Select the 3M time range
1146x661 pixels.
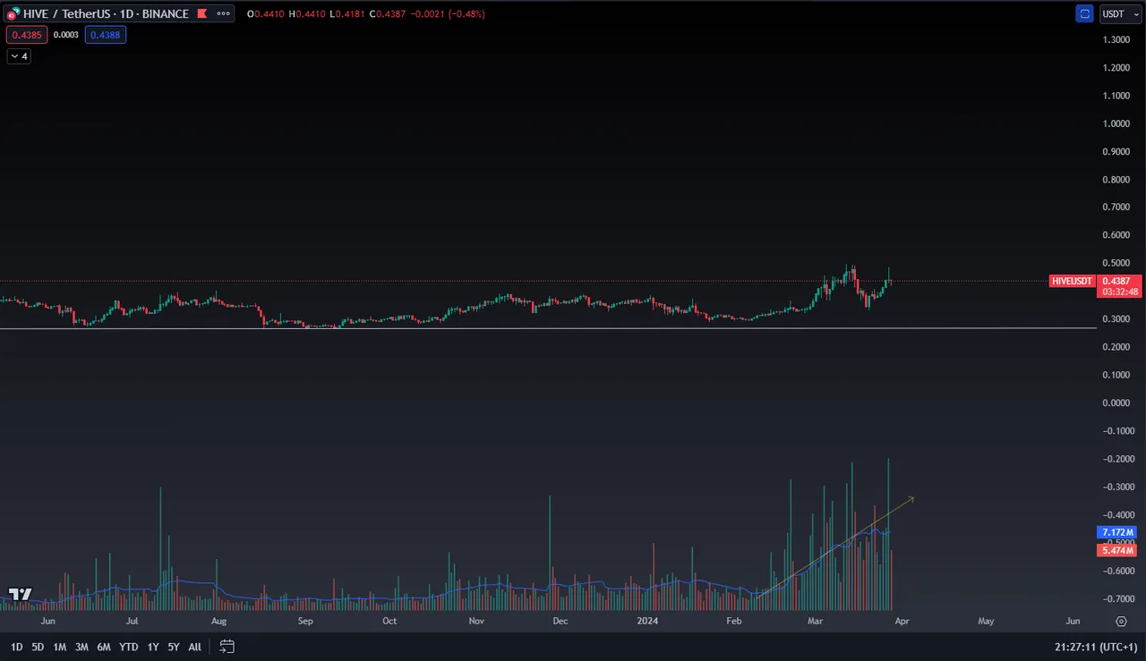click(x=81, y=647)
